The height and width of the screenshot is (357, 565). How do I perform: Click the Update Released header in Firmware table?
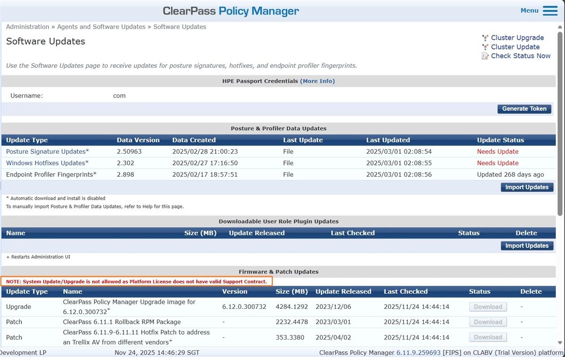pos(343,291)
